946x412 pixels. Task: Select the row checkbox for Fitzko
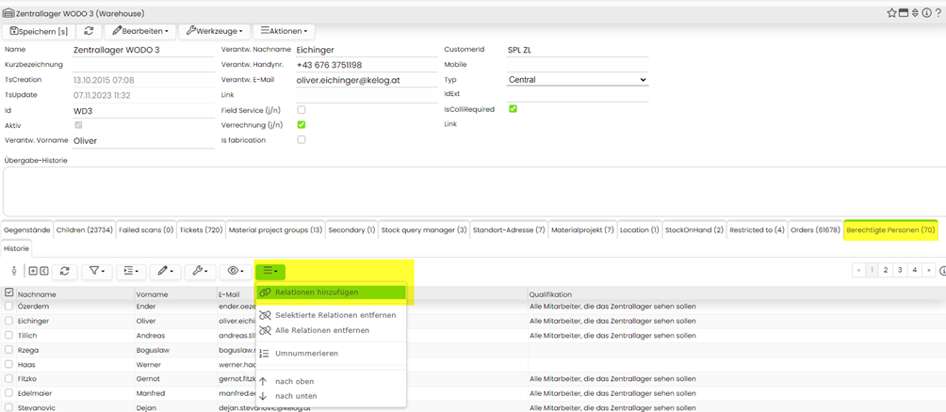[8, 378]
